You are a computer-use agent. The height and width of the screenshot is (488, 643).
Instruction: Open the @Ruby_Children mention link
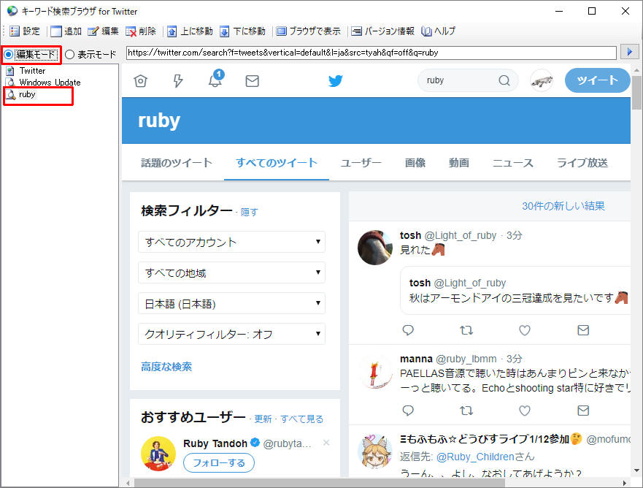click(x=475, y=457)
